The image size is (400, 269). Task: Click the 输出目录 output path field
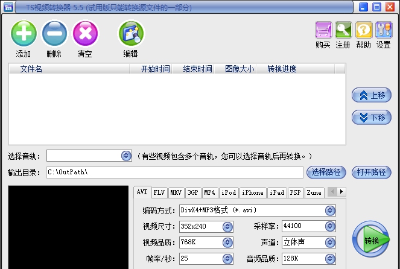pos(175,172)
